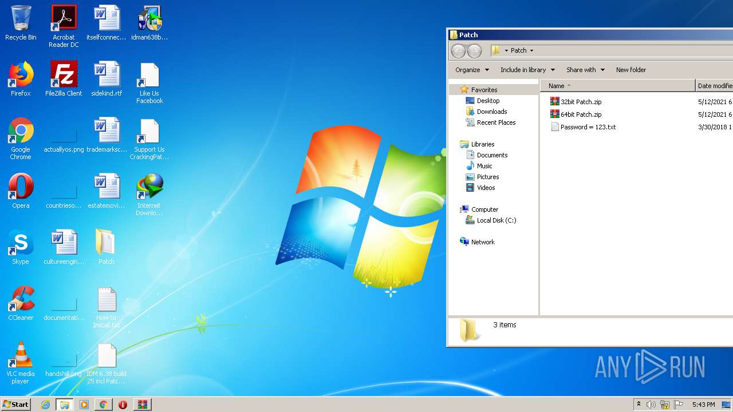This screenshot has height=412, width=733.
Task: Open volume speaker tray icon
Action: 651,405
